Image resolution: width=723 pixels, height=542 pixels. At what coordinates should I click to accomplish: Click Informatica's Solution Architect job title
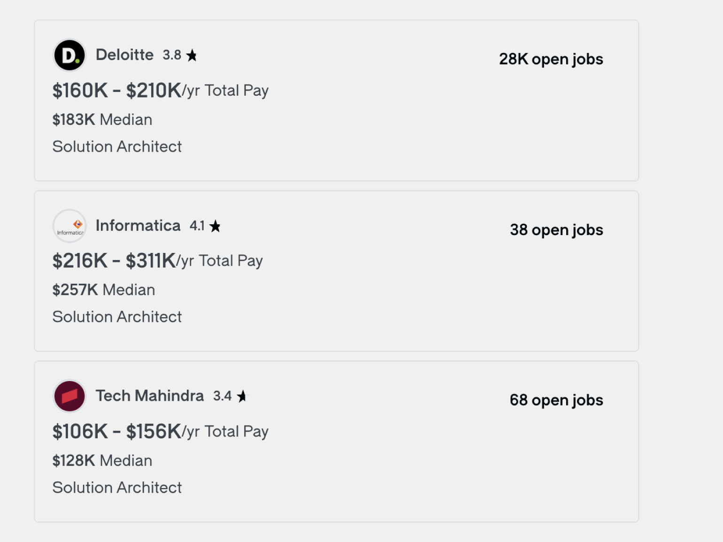(117, 317)
